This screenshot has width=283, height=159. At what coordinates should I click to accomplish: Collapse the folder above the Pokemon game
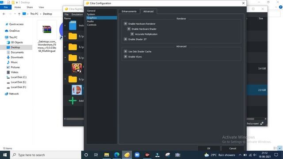coord(65,58)
